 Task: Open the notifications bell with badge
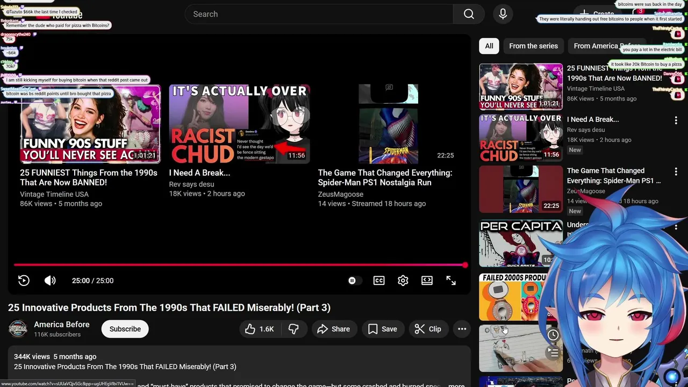pos(637,14)
